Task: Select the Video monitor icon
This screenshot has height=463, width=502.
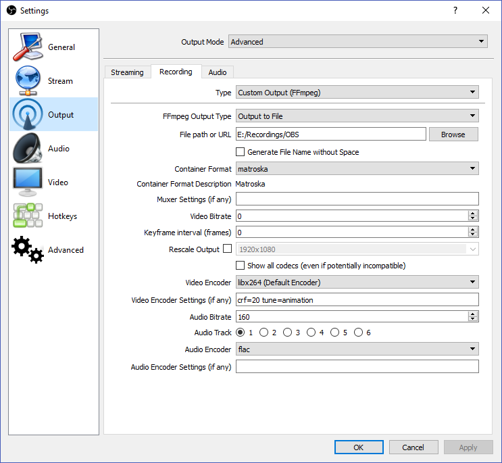Action: point(28,182)
